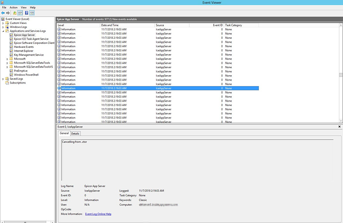This screenshot has height=223, width=343.
Task: Click the PreEmptive log icon
Action: [x=11, y=71]
